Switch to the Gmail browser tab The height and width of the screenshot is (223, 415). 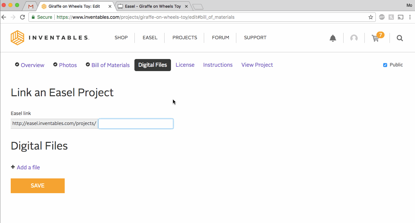[x=31, y=6]
